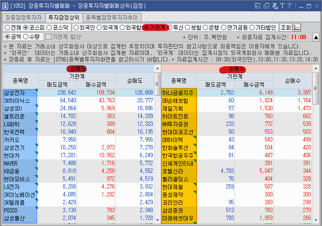Select the 하나금융지주 stock name

coord(178,93)
